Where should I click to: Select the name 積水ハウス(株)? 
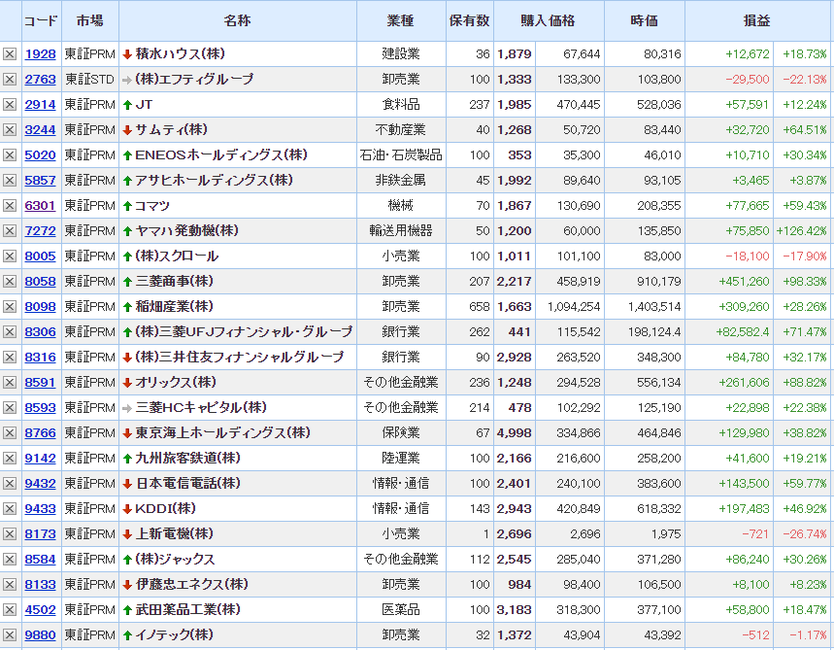tap(181, 53)
